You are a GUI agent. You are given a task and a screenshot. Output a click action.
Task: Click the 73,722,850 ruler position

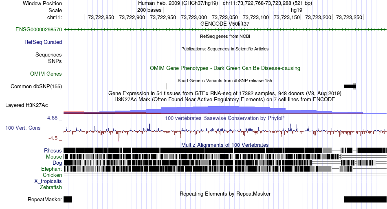[101, 17]
